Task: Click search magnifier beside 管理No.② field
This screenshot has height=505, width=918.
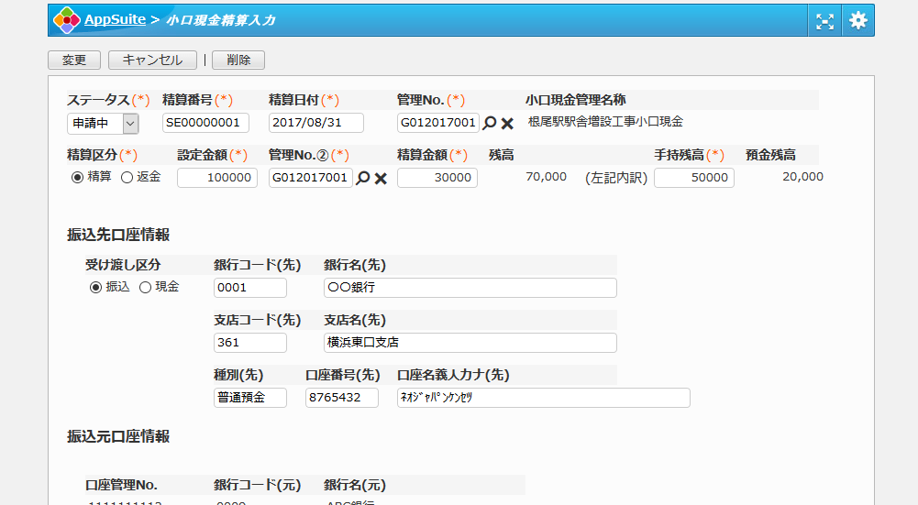Action: (x=363, y=178)
